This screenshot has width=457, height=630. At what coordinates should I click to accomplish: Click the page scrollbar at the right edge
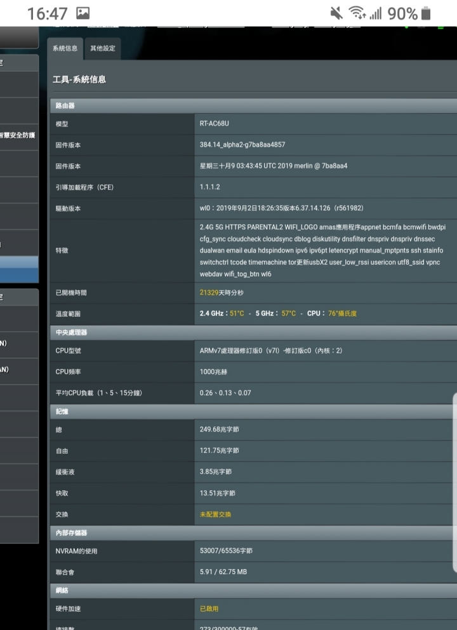[x=455, y=482]
